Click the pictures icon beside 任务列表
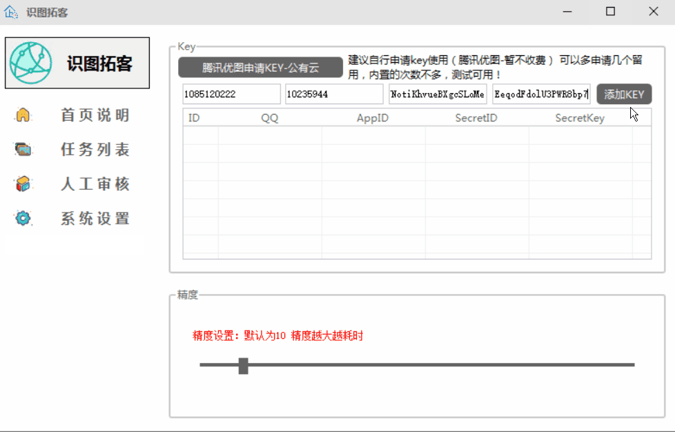 23,149
